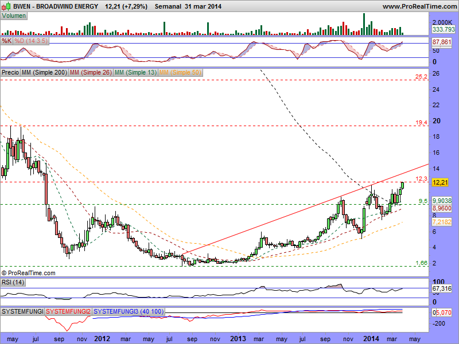Image resolution: width=459 pixels, height=344 pixels.
Task: Click the SYSTEMFUNGI2 indicator label
Action: [68, 311]
